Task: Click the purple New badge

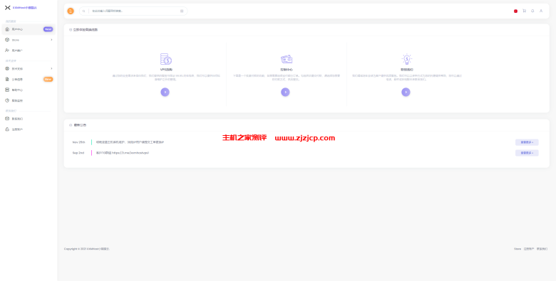Action: pyautogui.click(x=48, y=29)
